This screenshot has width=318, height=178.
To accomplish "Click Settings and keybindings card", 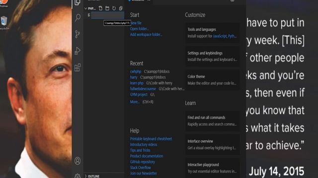I will pyautogui.click(x=212, y=56).
